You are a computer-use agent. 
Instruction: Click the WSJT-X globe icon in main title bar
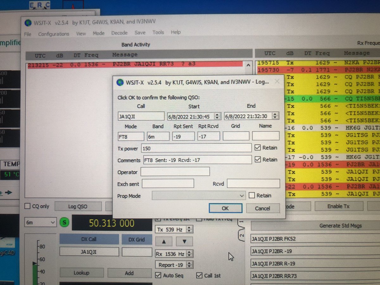(x=28, y=23)
